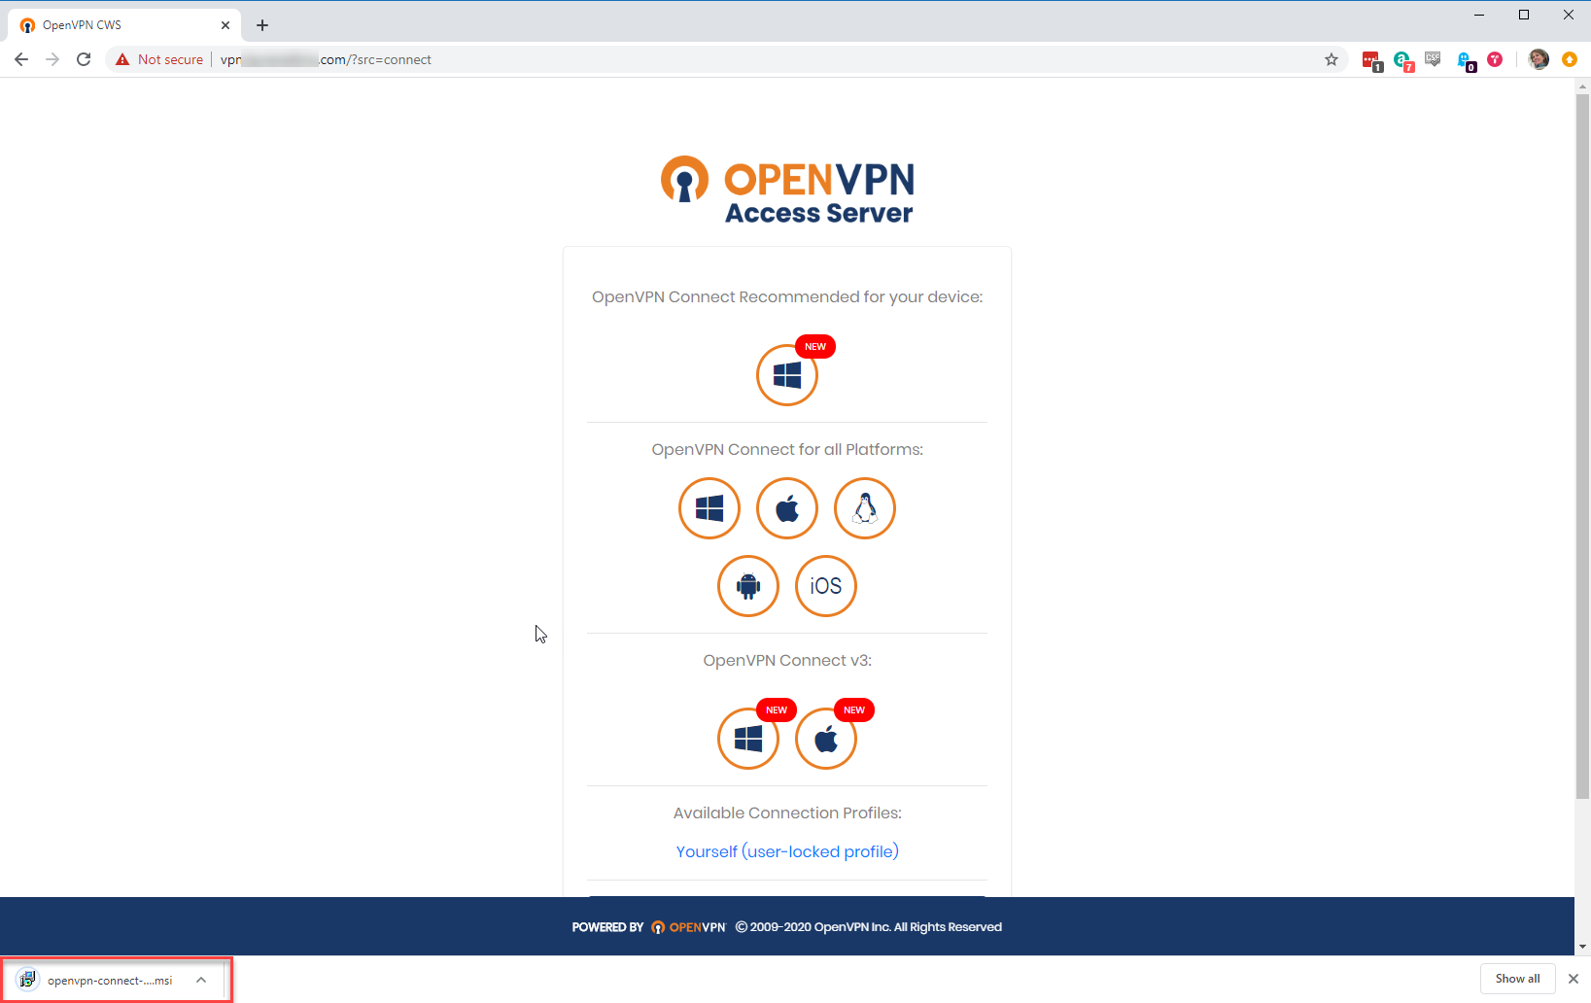1591x1003 pixels.
Task: Click the Show all downloads button
Action: click(1516, 979)
